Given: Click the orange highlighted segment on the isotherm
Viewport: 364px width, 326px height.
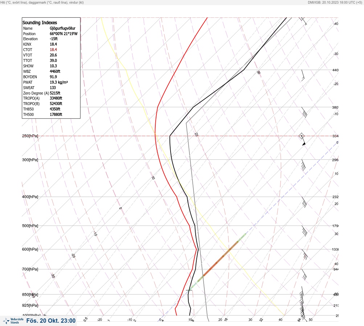Looking at the screenshot, I should tap(221, 259).
